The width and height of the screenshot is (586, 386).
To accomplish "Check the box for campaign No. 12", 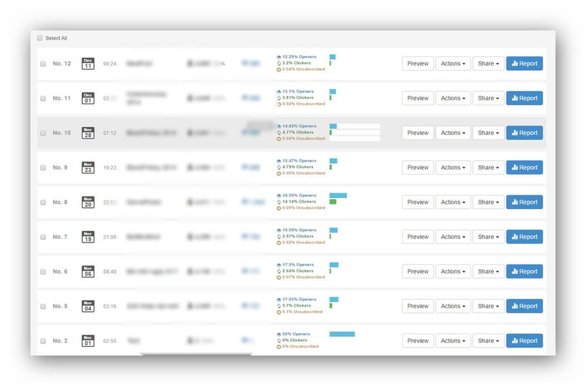I will click(43, 64).
